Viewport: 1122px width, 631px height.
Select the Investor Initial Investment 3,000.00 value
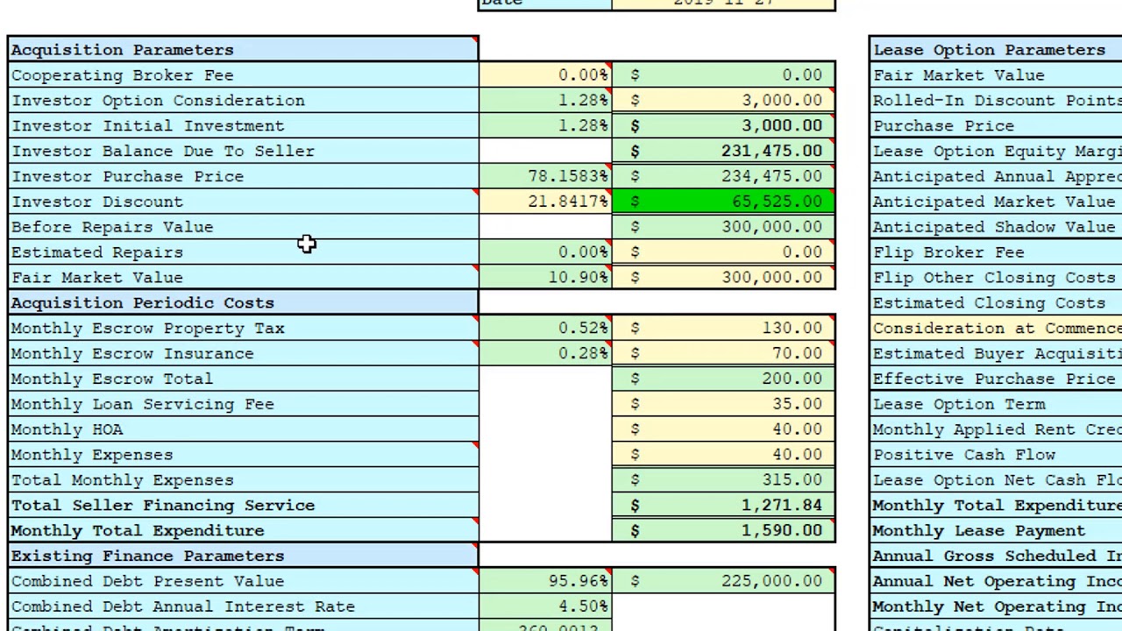(x=724, y=126)
